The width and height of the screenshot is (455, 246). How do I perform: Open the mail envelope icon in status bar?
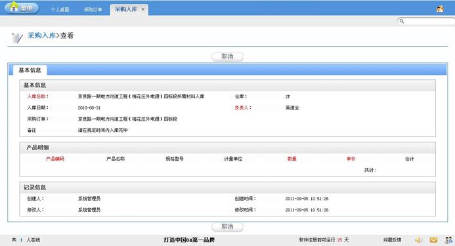point(433,240)
